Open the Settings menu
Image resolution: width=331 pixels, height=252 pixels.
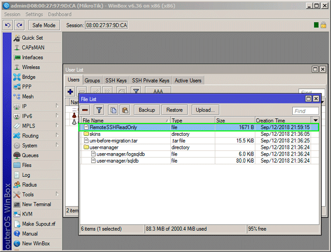click(x=34, y=15)
